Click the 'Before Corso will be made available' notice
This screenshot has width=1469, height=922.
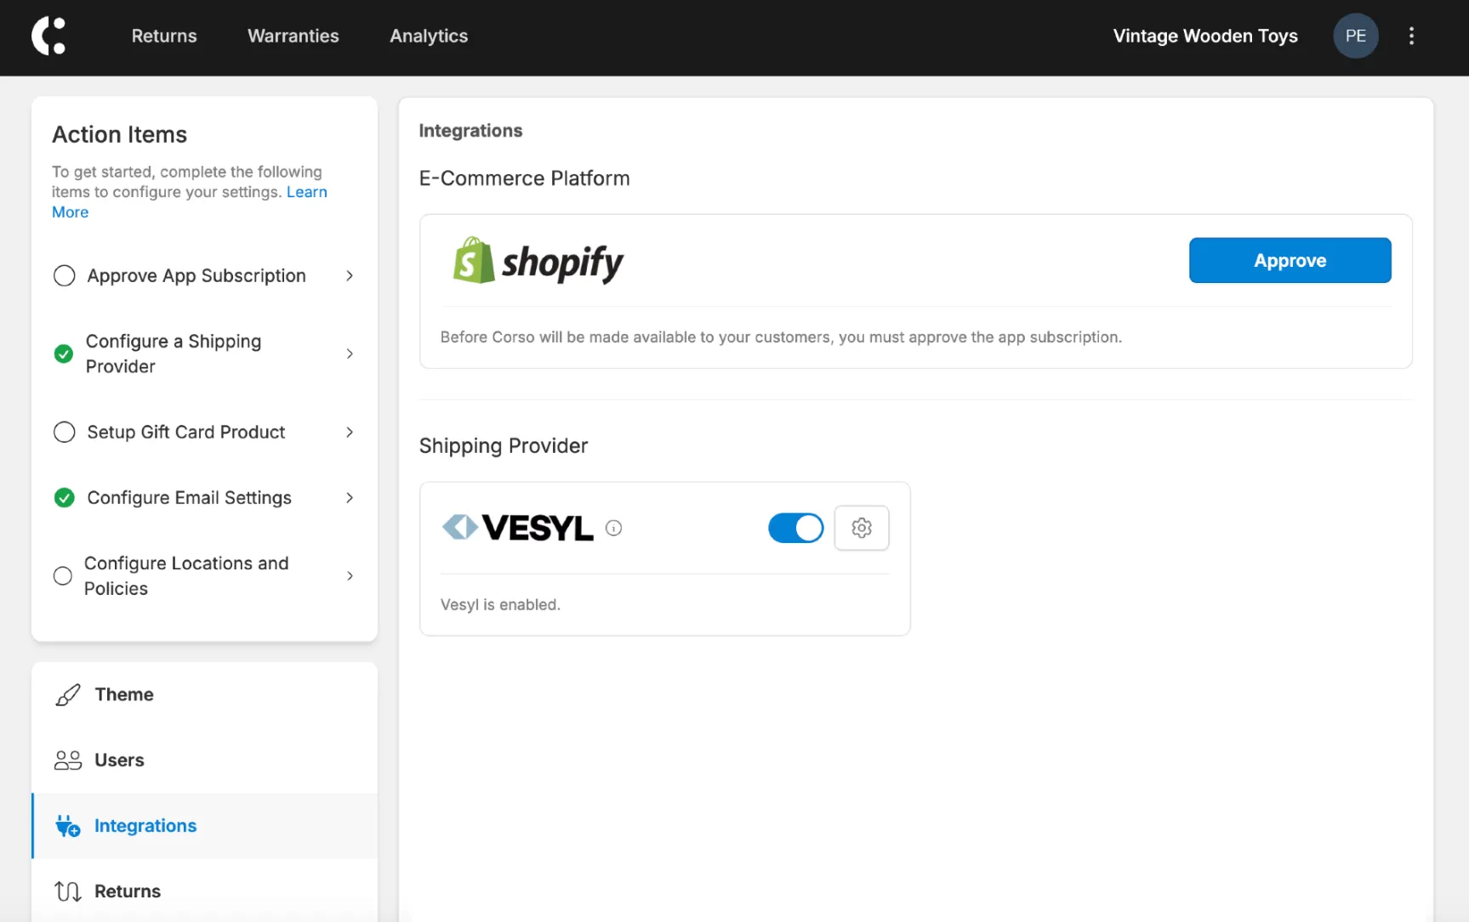click(781, 337)
